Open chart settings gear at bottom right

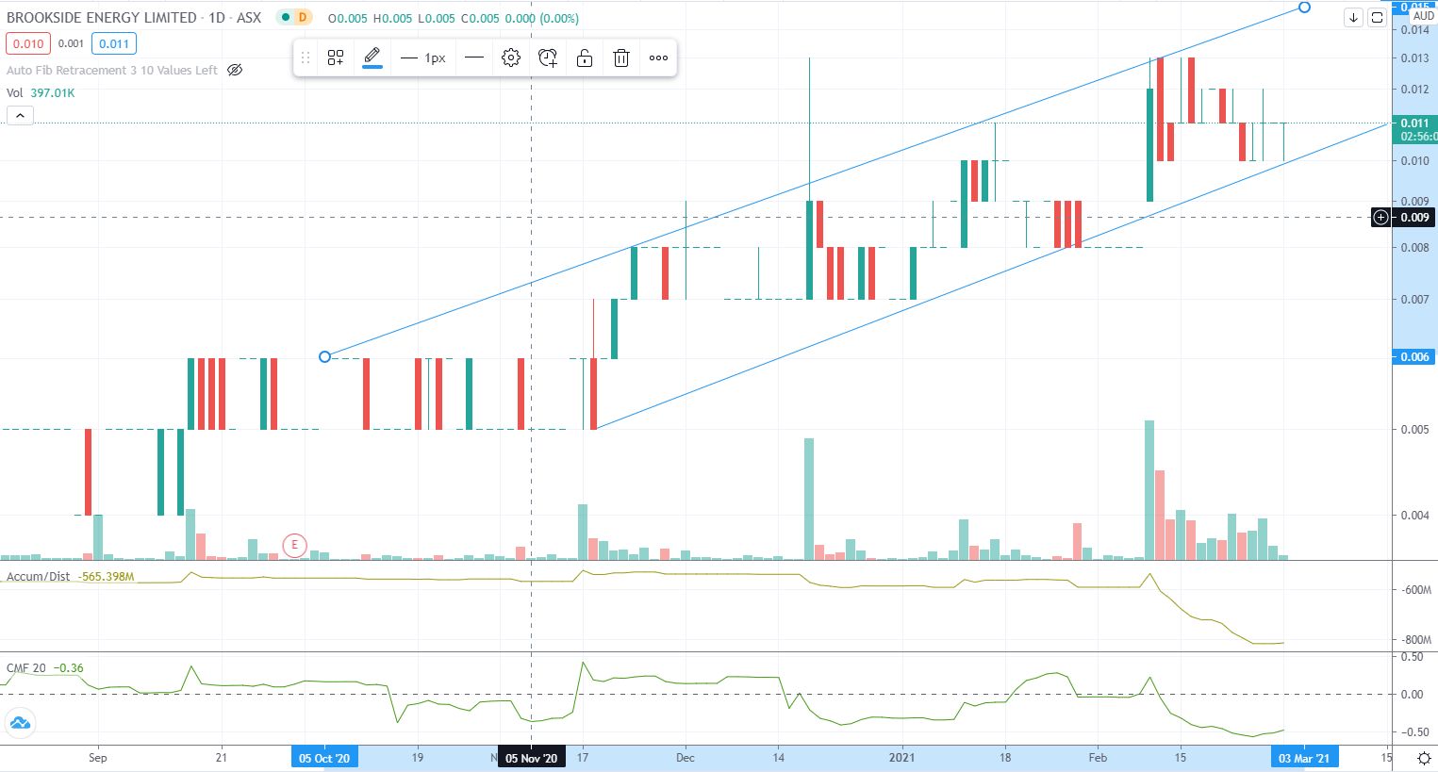(x=1424, y=758)
